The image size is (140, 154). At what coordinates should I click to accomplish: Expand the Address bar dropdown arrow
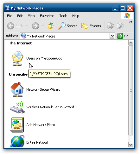(112, 36)
